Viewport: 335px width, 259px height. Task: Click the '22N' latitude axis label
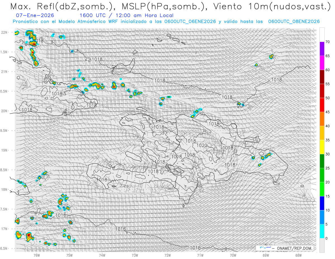coord(4,32)
